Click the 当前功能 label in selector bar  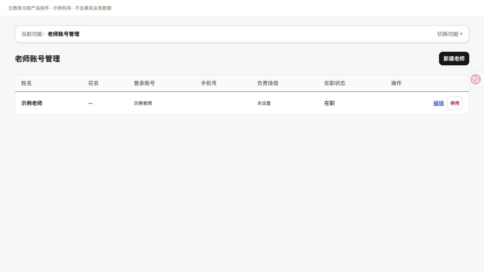tap(33, 34)
